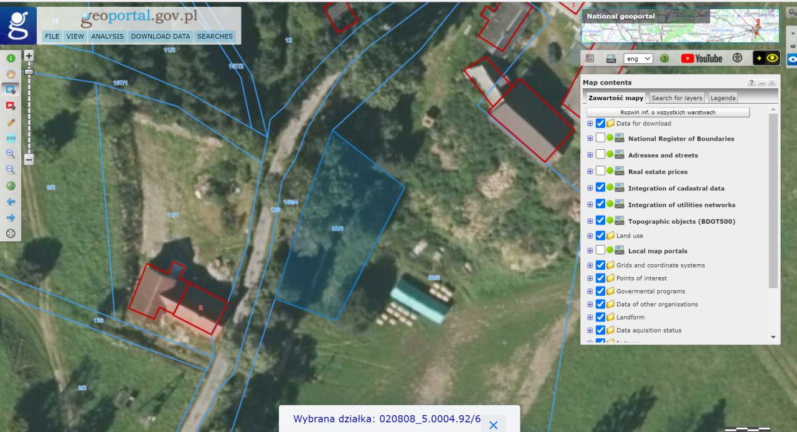This screenshot has width=797, height=432.
Task: Click the zoom level slider handle
Action: tap(29, 71)
